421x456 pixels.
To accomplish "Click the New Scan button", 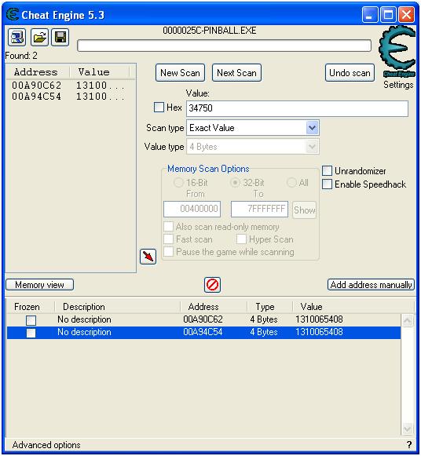I will pos(180,73).
